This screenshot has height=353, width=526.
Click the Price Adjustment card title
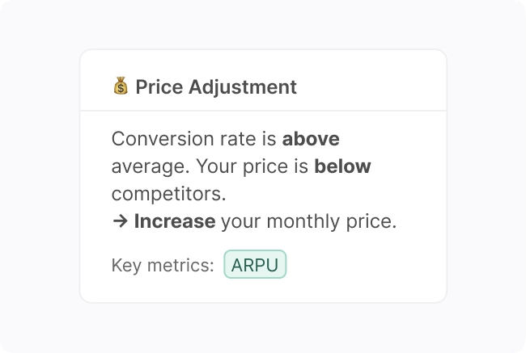point(215,86)
